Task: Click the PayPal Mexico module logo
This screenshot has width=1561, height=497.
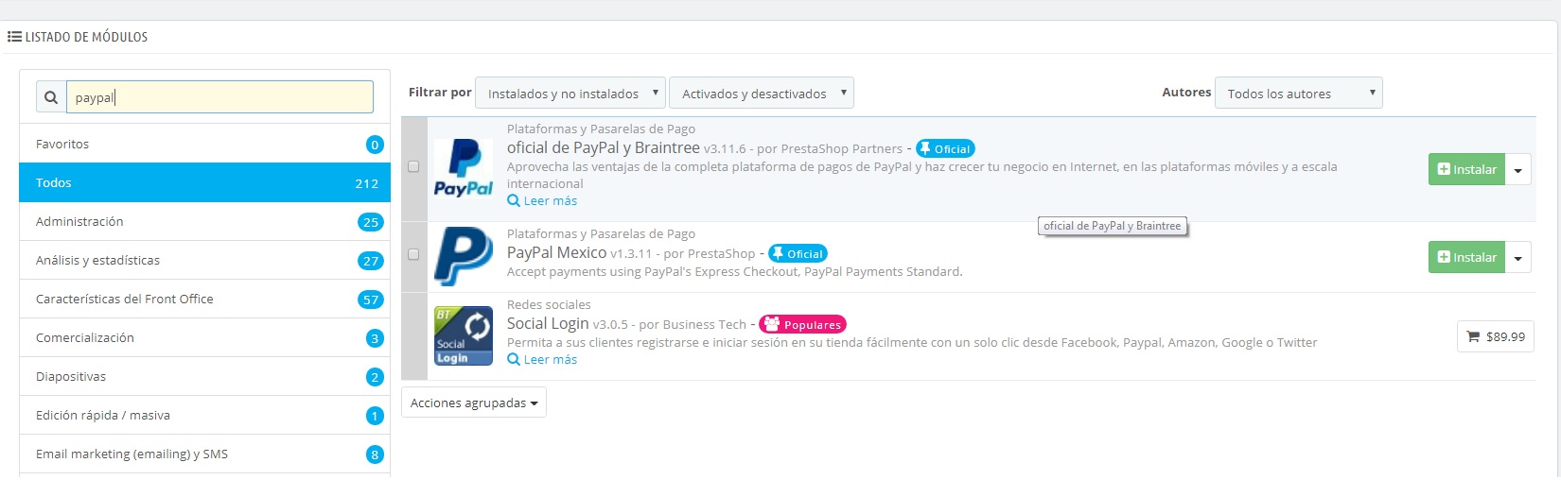Action: (x=464, y=256)
